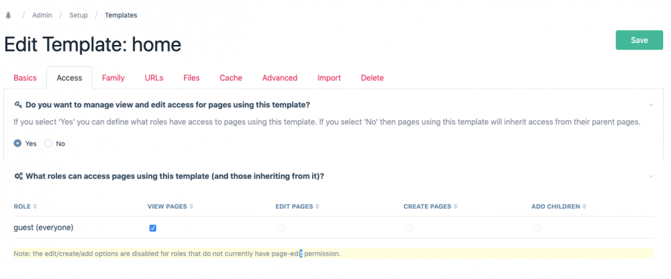Sort by VIEW PAGES column arrows
Viewport: 671px width, 279px height.
pyautogui.click(x=191, y=207)
